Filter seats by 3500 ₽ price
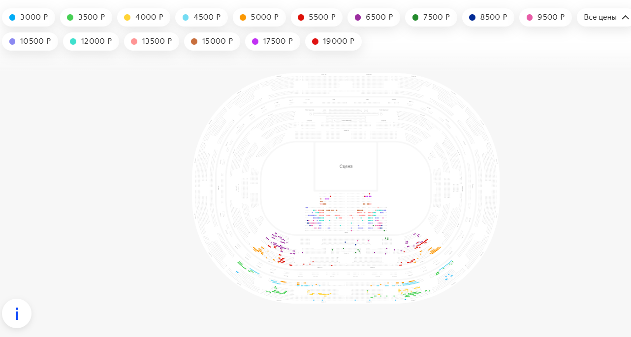The image size is (631, 337). pyautogui.click(x=86, y=17)
